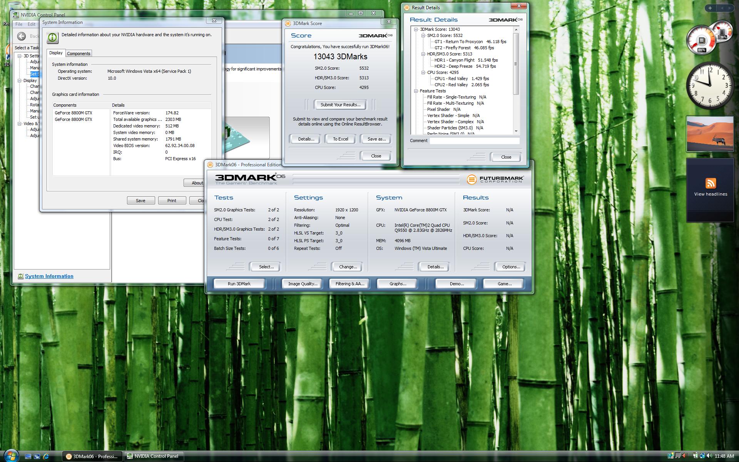Open the Windows Start orb

[10, 455]
